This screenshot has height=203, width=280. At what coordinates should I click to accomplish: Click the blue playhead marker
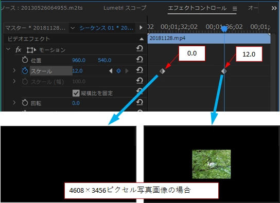tap(224, 29)
